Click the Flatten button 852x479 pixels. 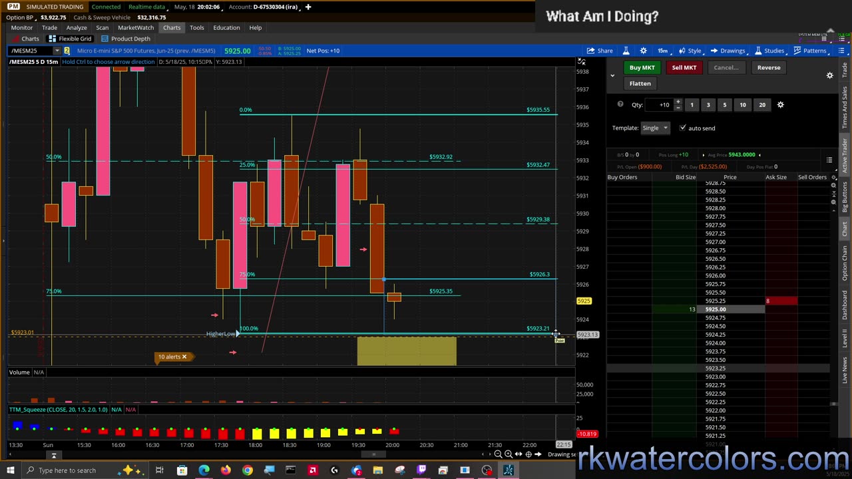(x=640, y=83)
